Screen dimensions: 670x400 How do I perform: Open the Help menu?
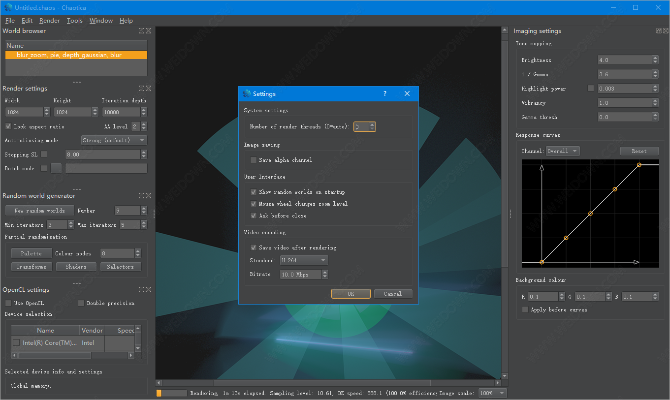pyautogui.click(x=126, y=21)
